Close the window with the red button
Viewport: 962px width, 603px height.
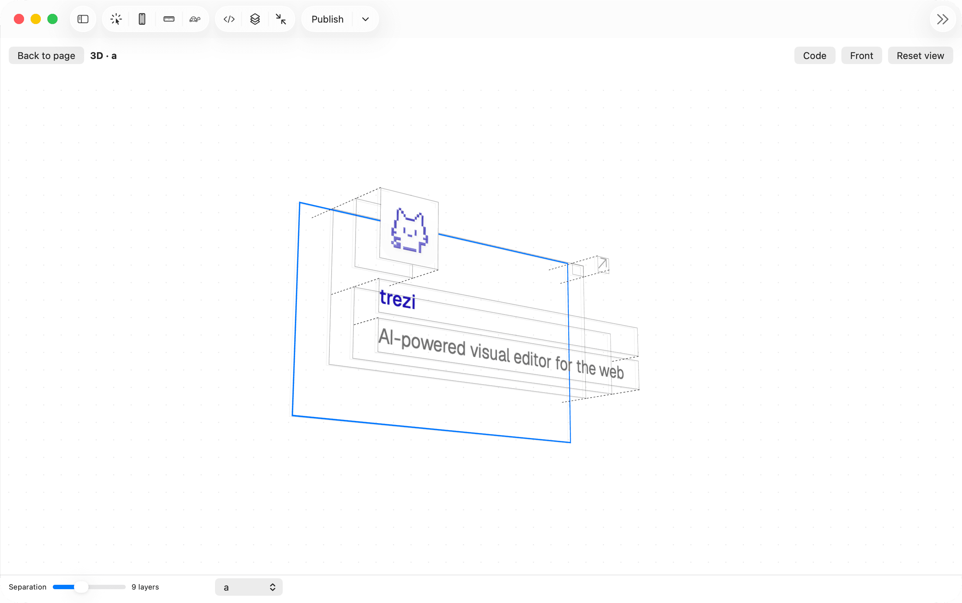(19, 19)
